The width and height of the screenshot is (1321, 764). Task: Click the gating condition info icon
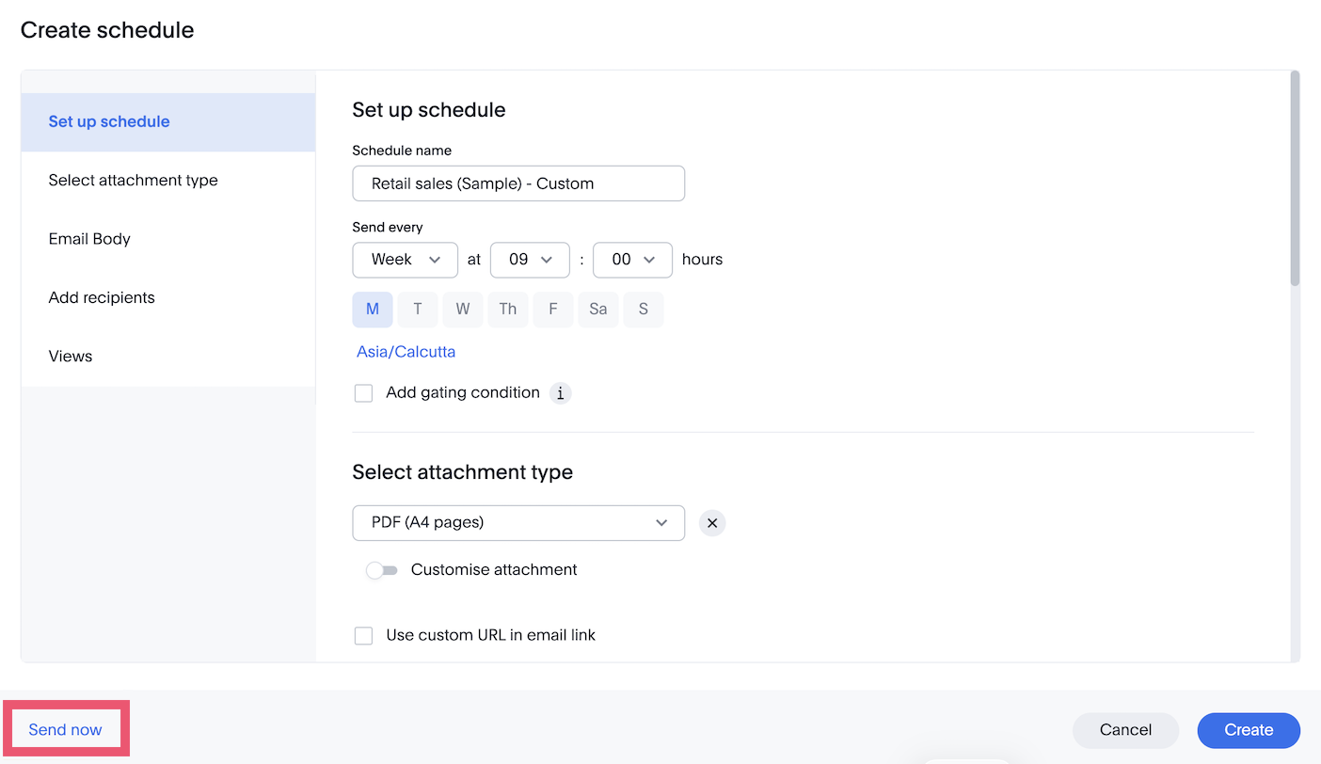[561, 393]
